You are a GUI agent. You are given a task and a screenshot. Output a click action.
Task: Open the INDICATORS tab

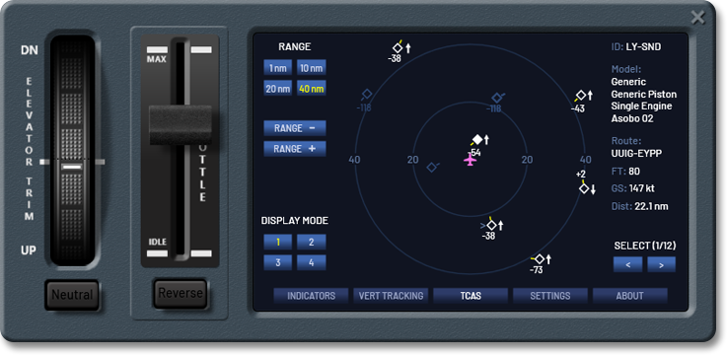pyautogui.click(x=311, y=296)
